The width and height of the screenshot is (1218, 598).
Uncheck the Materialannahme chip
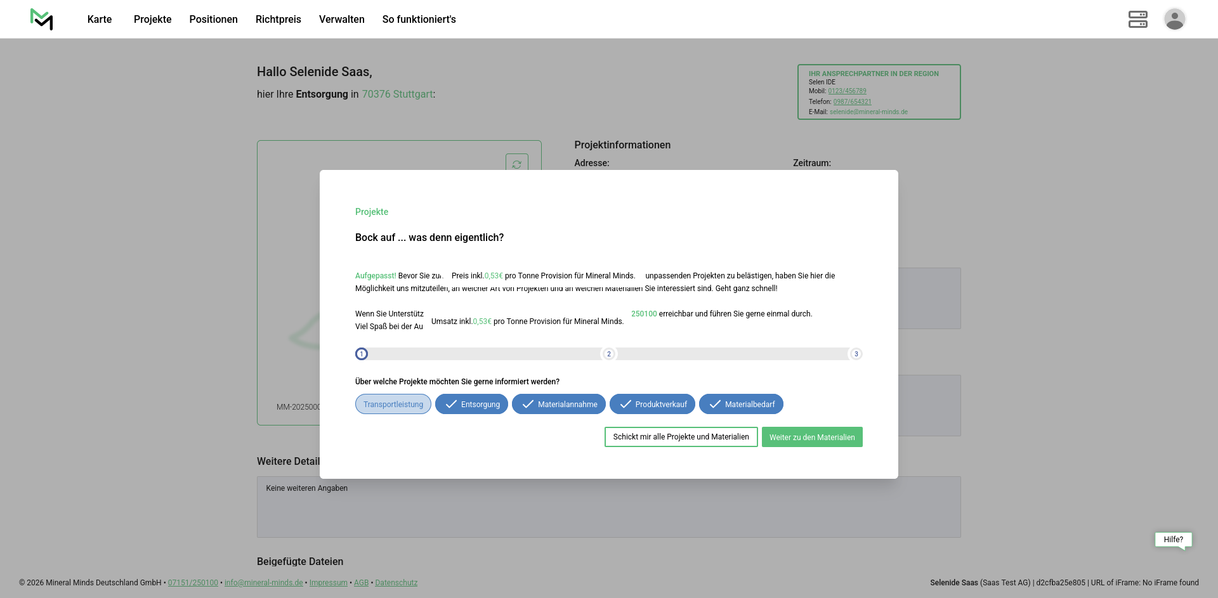click(558, 405)
